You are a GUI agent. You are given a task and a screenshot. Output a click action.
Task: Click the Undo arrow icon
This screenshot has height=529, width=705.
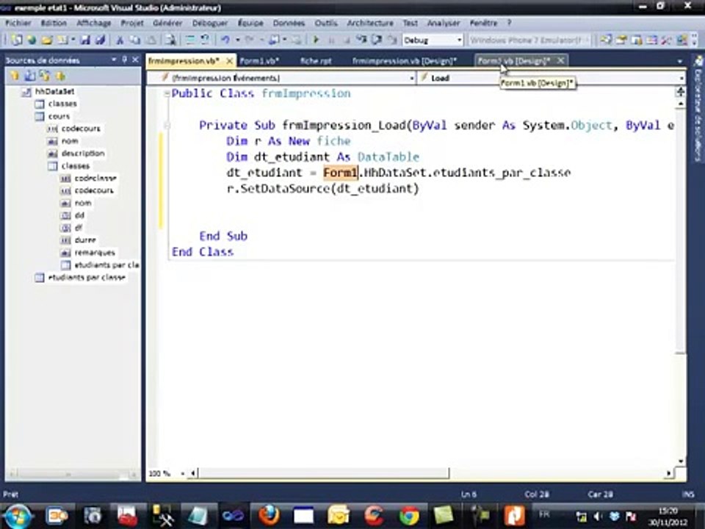coord(225,40)
